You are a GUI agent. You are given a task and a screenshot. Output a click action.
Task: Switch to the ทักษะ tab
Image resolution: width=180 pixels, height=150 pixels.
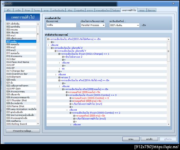pos(27,10)
